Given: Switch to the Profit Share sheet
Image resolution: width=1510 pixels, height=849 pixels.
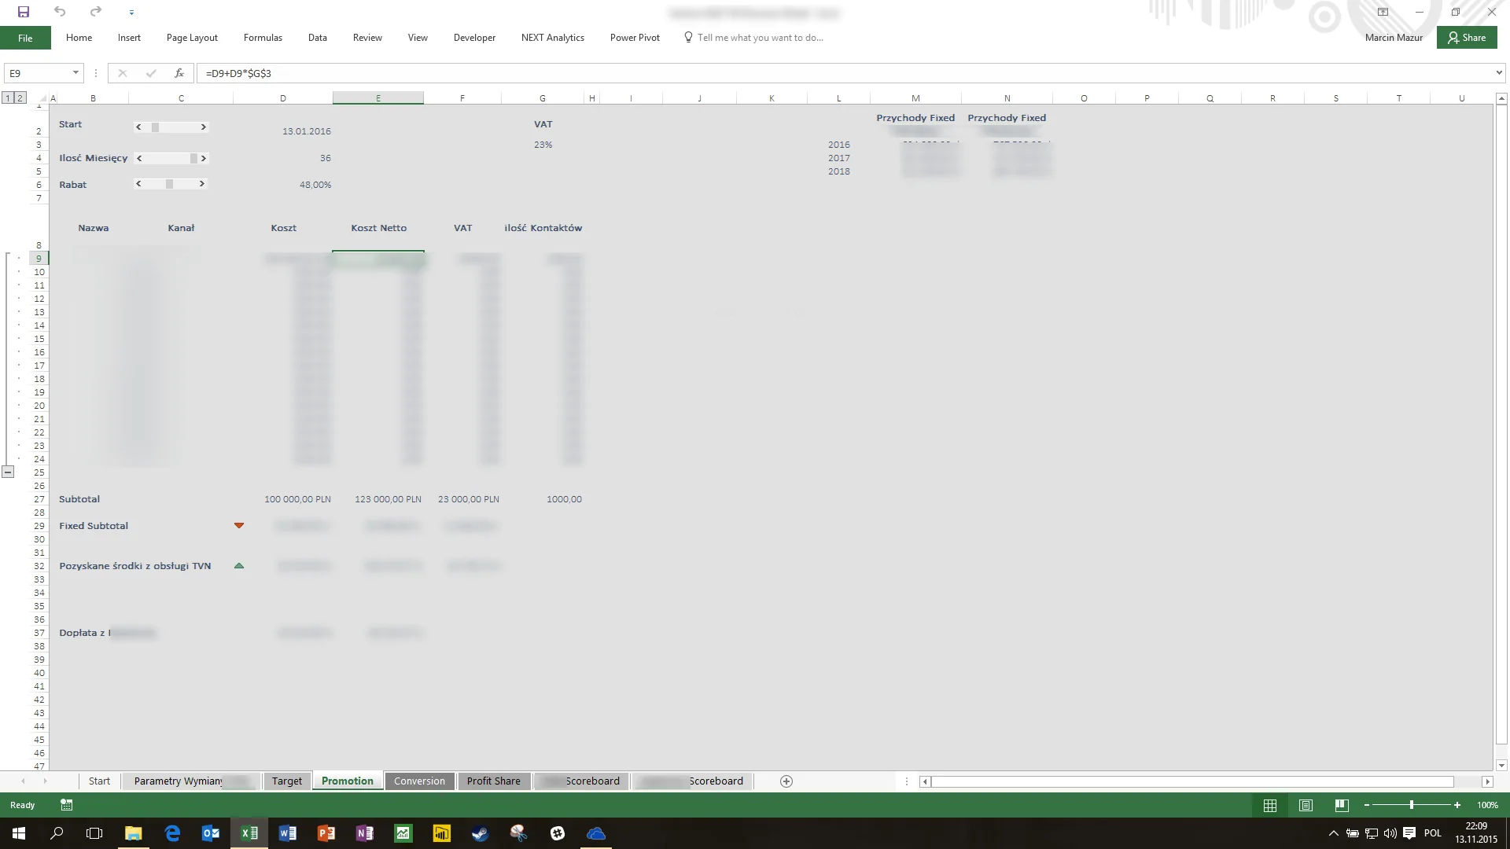Looking at the screenshot, I should pos(493,781).
